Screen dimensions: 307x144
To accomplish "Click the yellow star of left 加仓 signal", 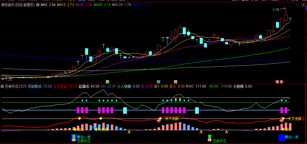I will 75,129.
